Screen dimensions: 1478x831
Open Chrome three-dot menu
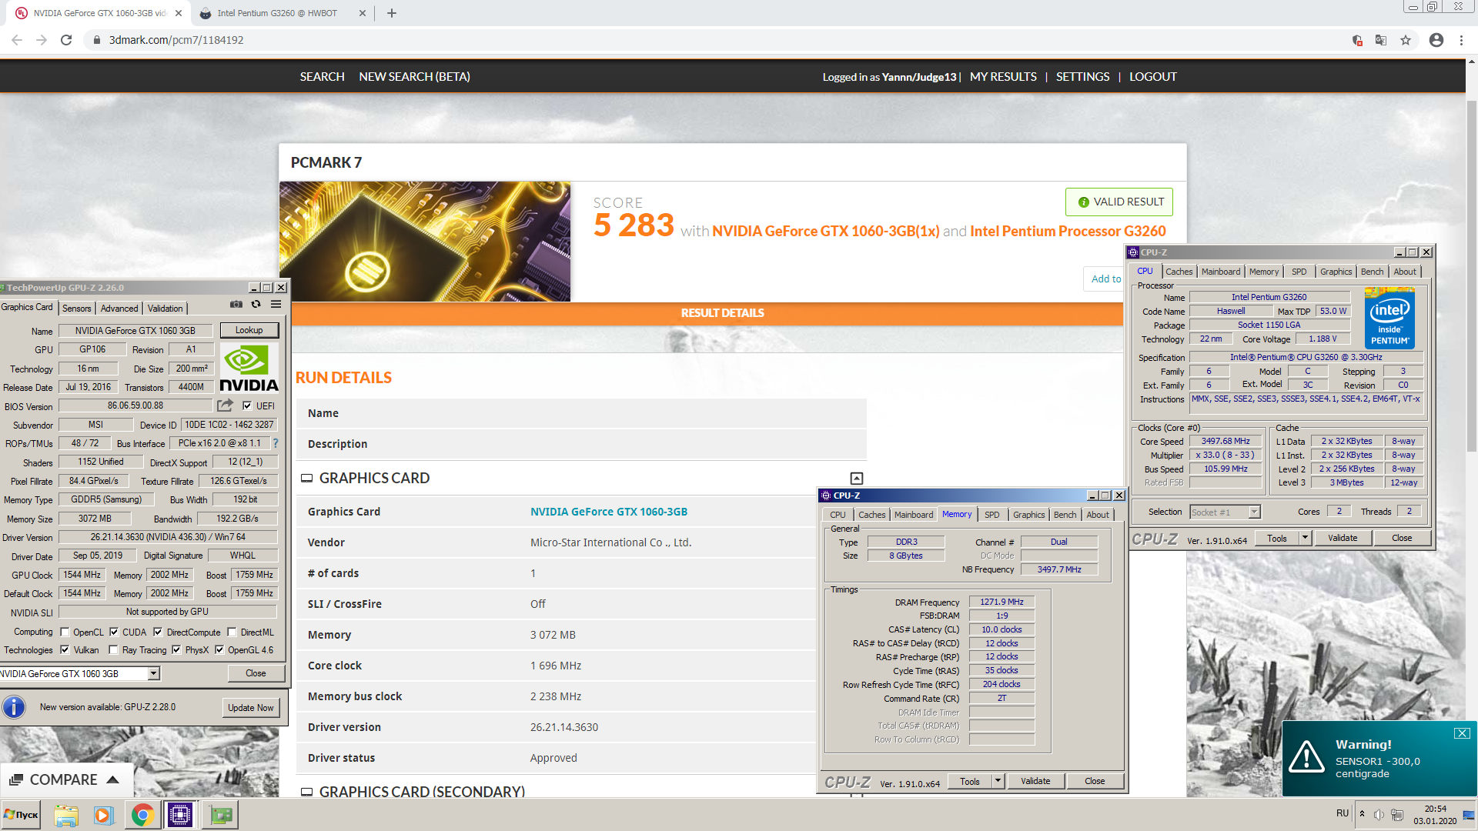(1461, 40)
